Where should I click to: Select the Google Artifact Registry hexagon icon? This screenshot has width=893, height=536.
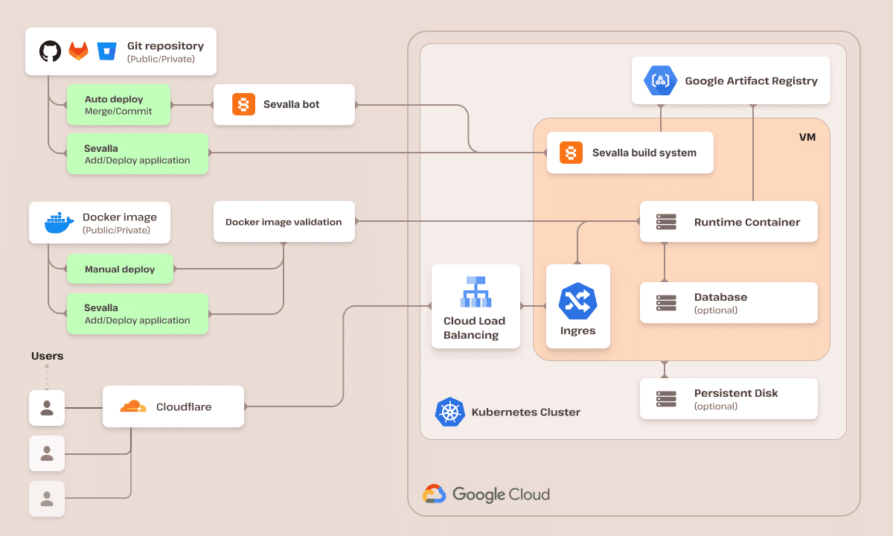(x=659, y=80)
